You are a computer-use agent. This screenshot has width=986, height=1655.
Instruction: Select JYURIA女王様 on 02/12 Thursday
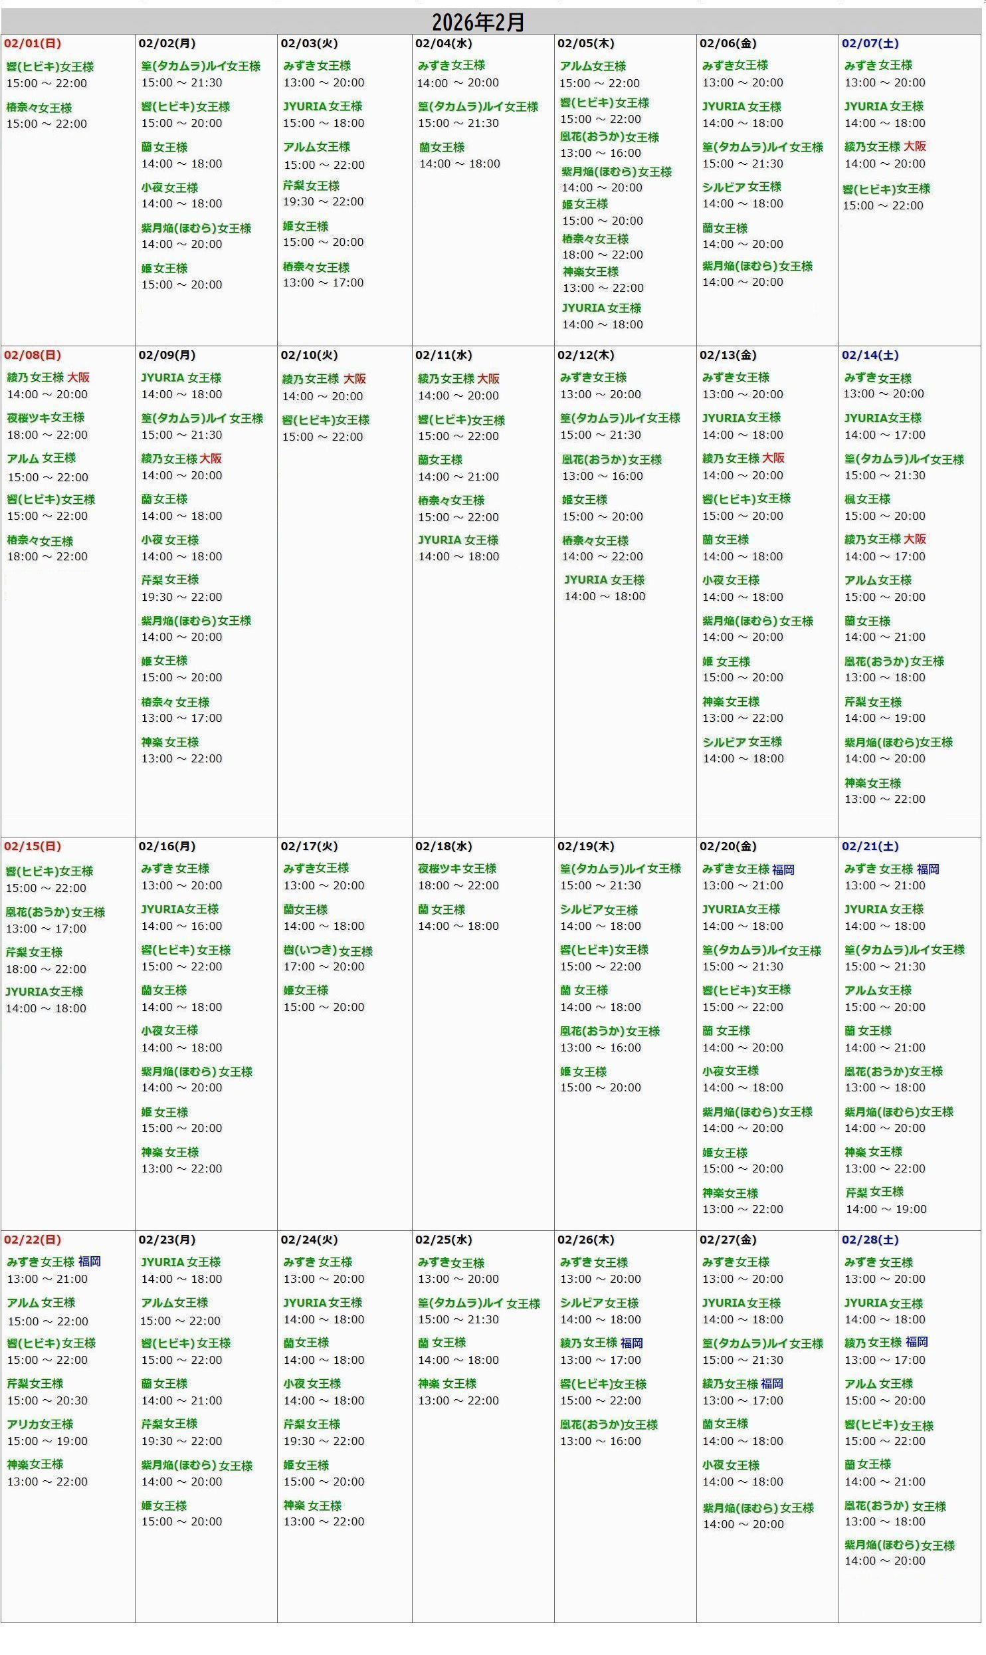[x=604, y=580]
